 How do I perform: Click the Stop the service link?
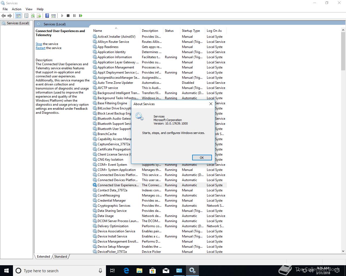click(x=39, y=44)
